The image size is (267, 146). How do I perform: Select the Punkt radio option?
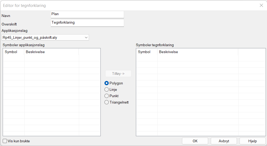(107, 96)
